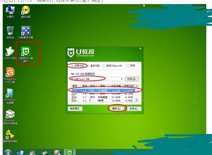The image size is (212, 155).
Task: Click the monitor icon on taskbar
Action: (20, 153)
